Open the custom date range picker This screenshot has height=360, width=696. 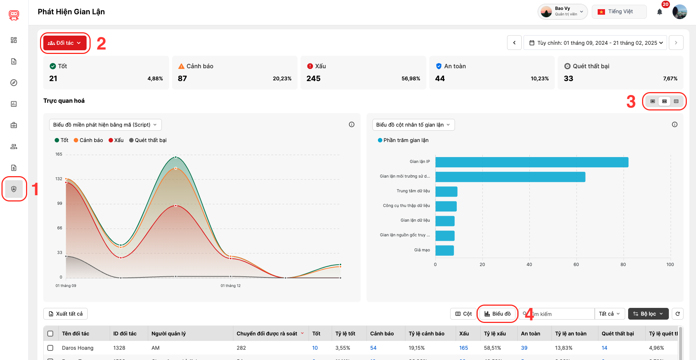(x=595, y=43)
